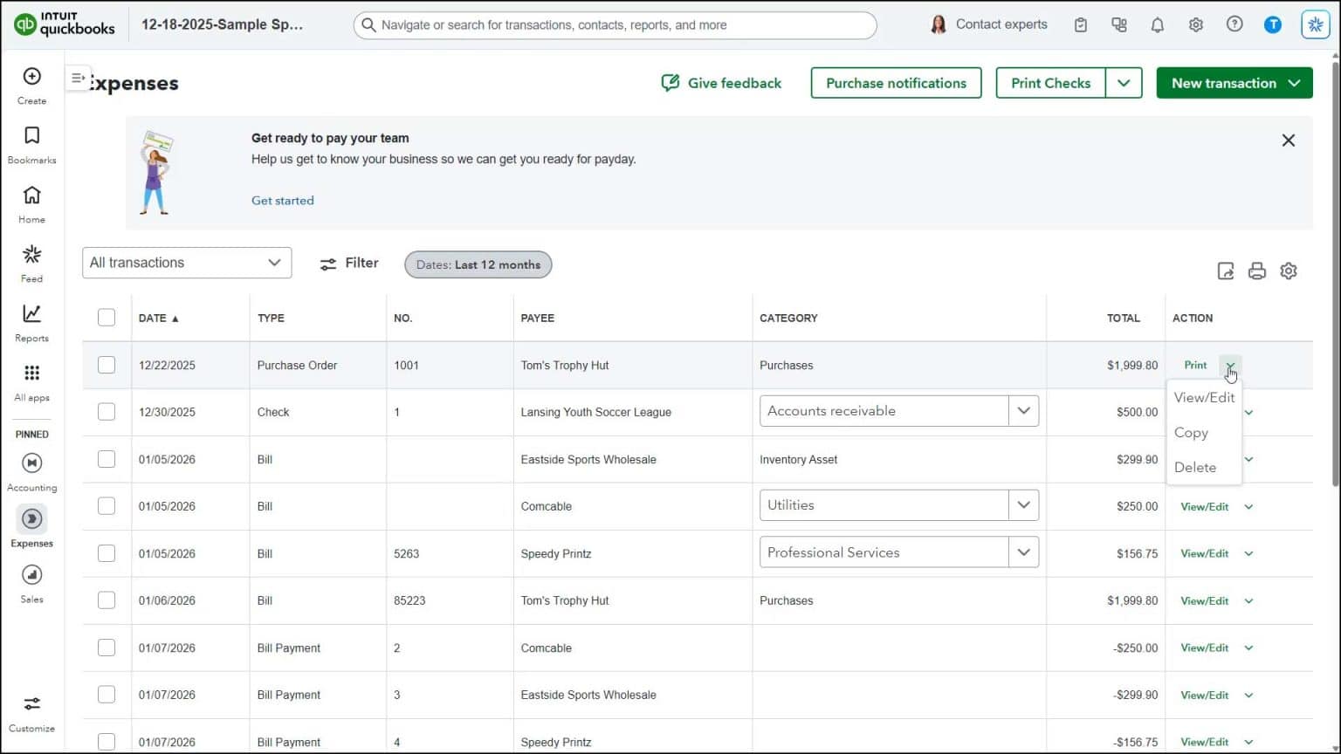Select all transactions via the header checkbox
The image size is (1341, 754).
106,318
